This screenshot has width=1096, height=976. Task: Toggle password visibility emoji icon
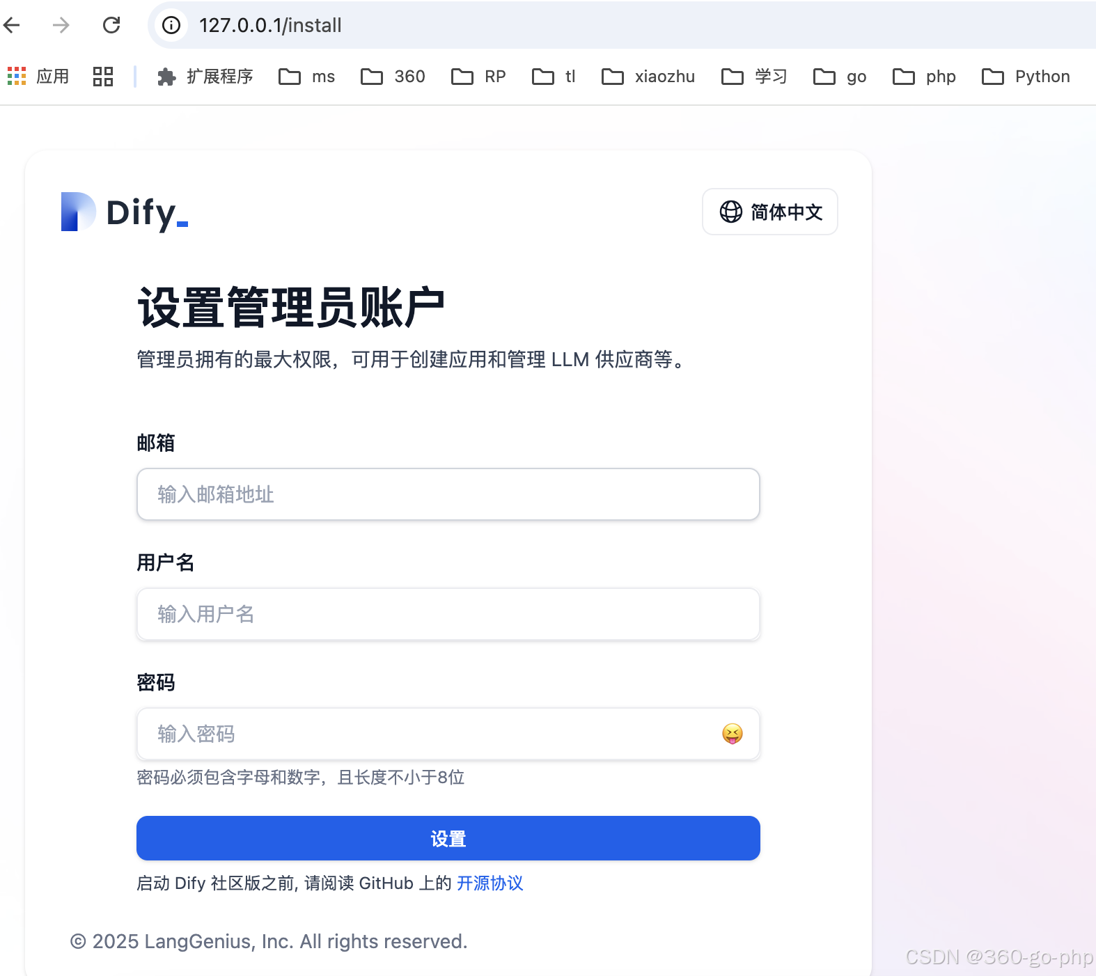point(733,734)
